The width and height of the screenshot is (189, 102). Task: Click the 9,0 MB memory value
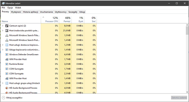(67, 26)
